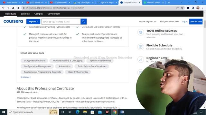Viewport: 206px width, 115px height.
Task: Click the bar chart icon beside Beginner Level
Action: click(141, 60)
